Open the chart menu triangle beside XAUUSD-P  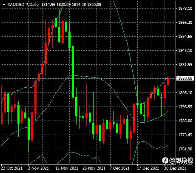point(4,5)
